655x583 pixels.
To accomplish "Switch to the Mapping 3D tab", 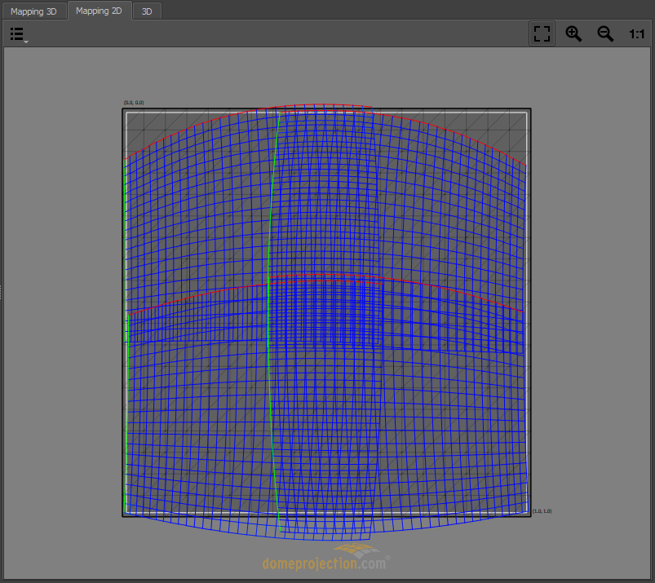I will pyautogui.click(x=33, y=11).
